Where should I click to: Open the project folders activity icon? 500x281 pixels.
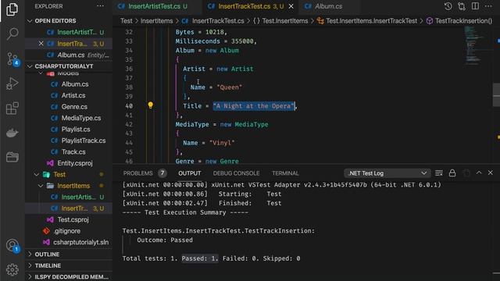tap(12, 157)
